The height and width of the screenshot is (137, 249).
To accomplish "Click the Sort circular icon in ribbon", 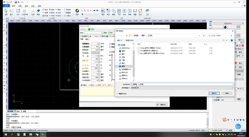I will 77,12.
